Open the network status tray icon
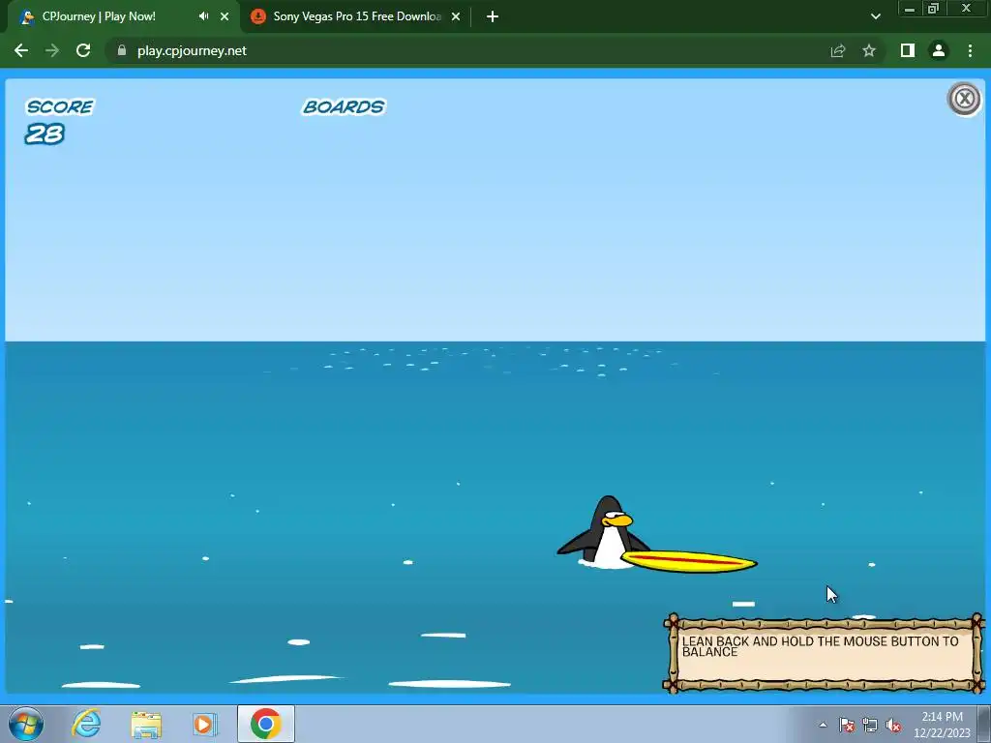Viewport: 991px width, 743px height. (870, 725)
